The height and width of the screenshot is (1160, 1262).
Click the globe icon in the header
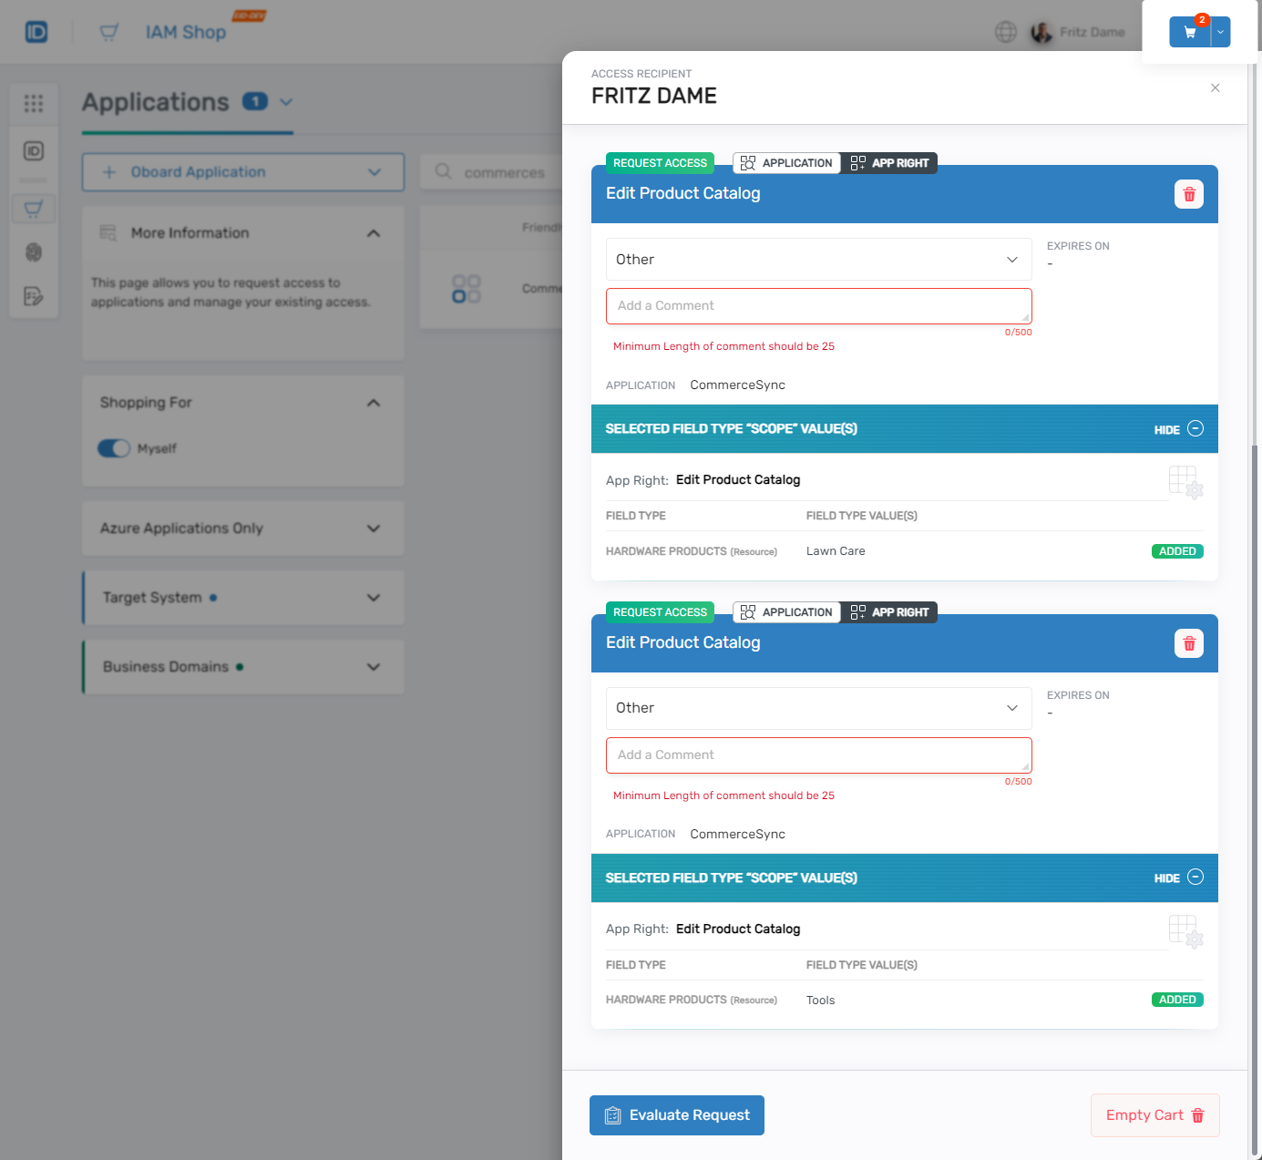pyautogui.click(x=1005, y=31)
